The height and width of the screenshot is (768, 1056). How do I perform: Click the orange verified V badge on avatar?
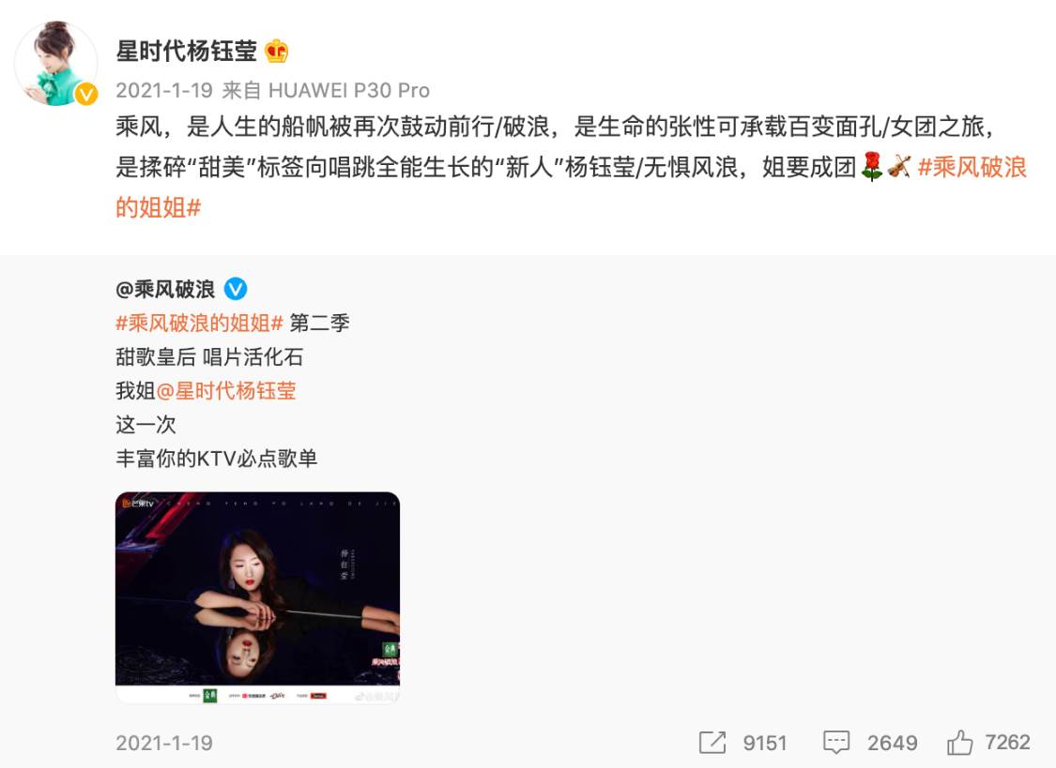pyautogui.click(x=86, y=94)
